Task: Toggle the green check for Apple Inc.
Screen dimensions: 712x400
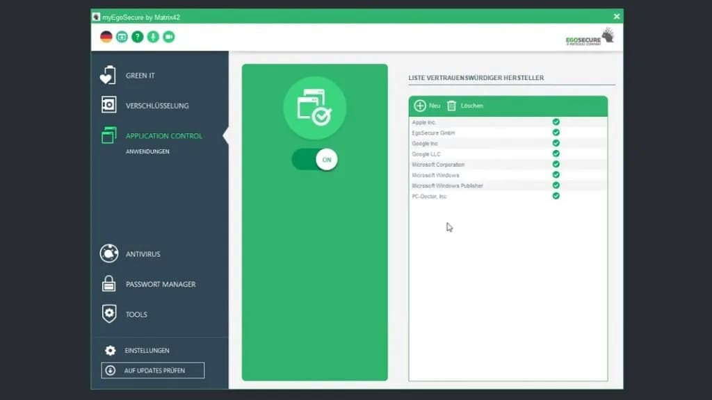Action: [x=556, y=122]
